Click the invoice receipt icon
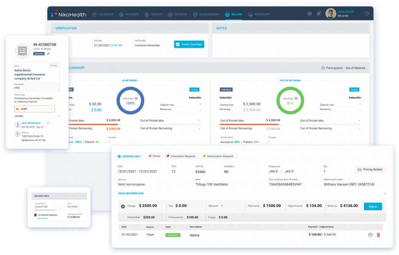The height and width of the screenshot is (255, 399). click(x=23, y=51)
